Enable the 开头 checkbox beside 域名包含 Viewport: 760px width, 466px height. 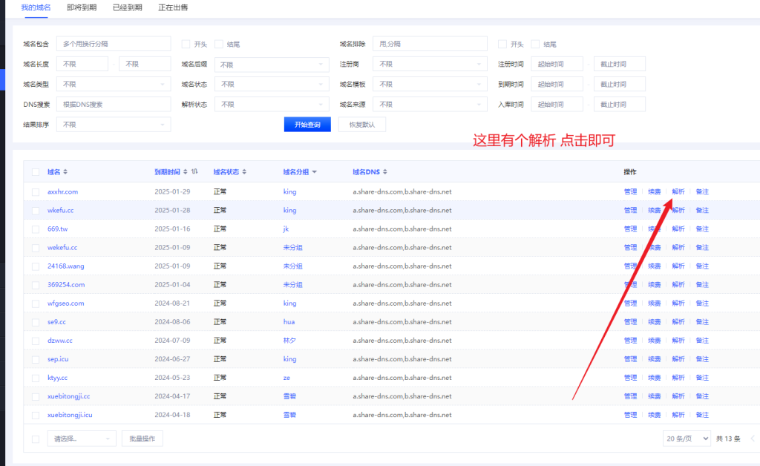point(186,45)
